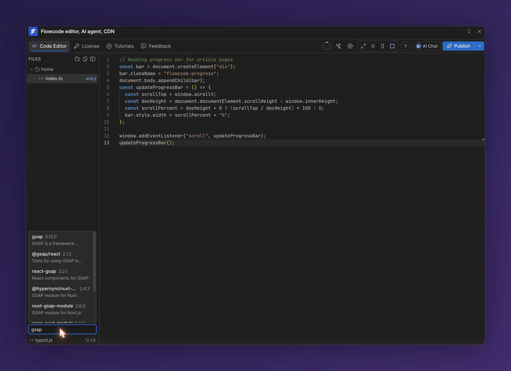Select the tall narrow window size icon
This screenshot has width=511, height=371.
point(382,46)
